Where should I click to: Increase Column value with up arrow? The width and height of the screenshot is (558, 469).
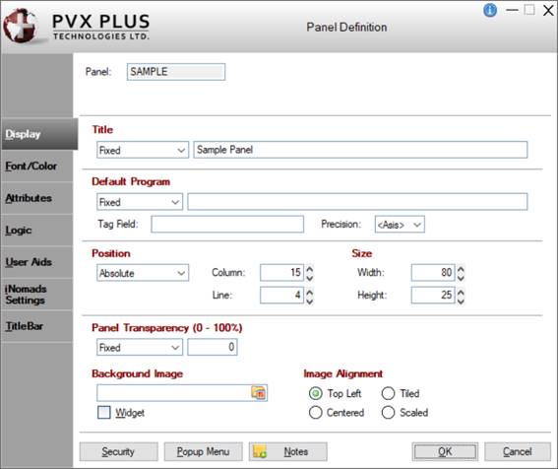click(x=310, y=269)
